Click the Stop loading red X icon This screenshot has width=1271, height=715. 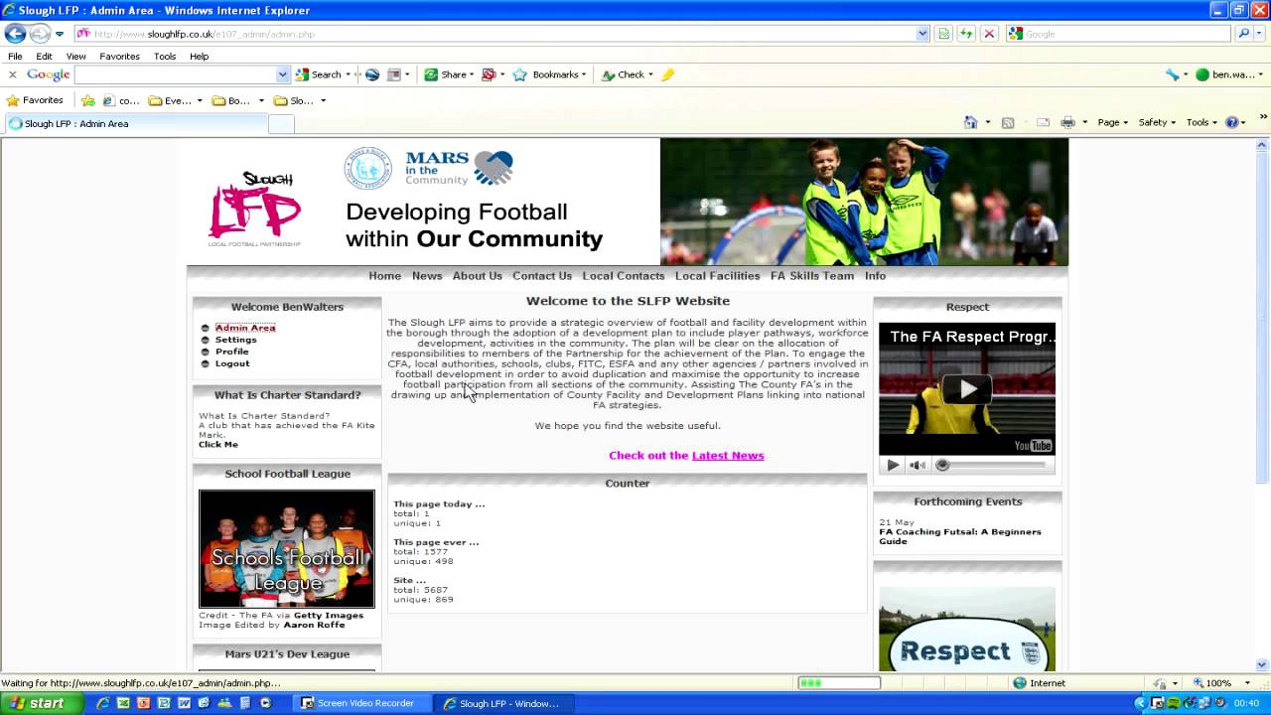[989, 34]
